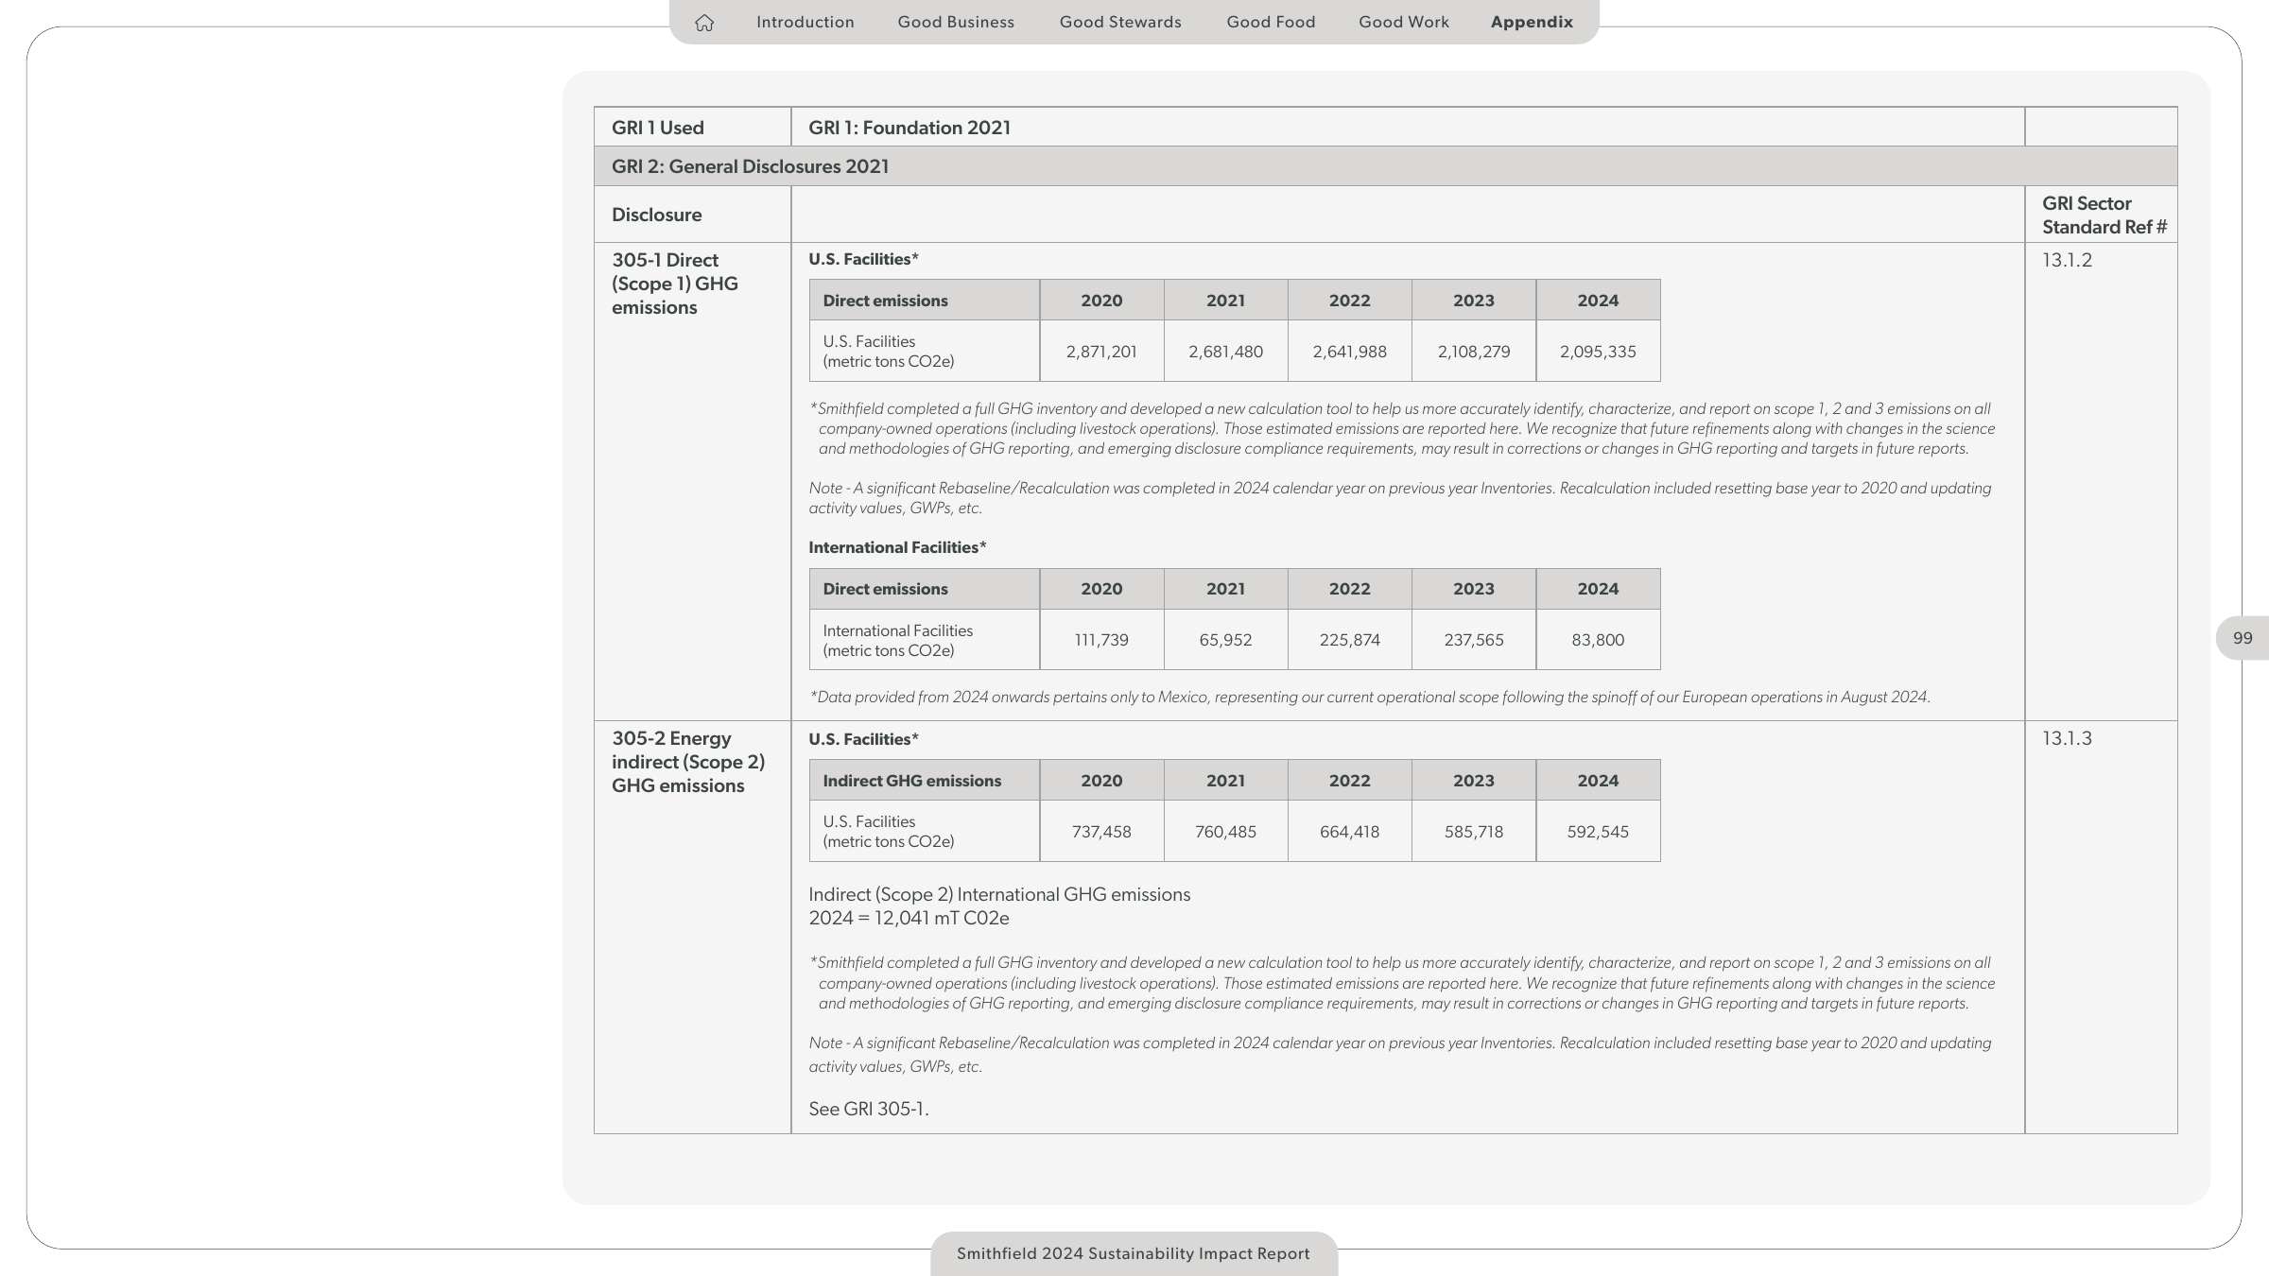2269x1276 pixels.
Task: Select International Facilities value 237,565
Action: click(x=1474, y=640)
